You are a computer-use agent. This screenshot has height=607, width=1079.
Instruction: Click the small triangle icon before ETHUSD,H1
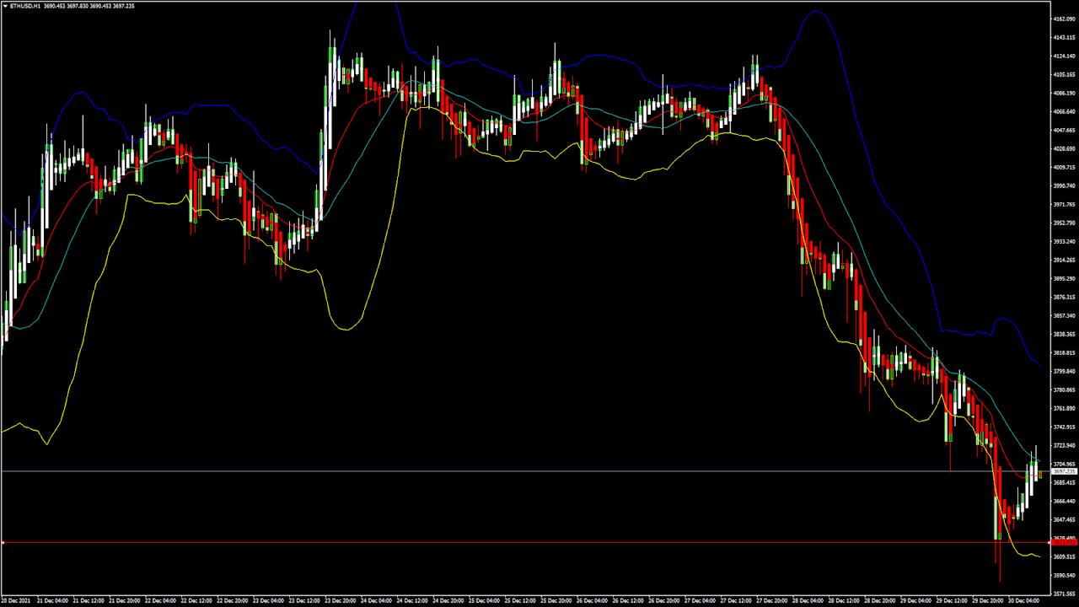click(4, 6)
